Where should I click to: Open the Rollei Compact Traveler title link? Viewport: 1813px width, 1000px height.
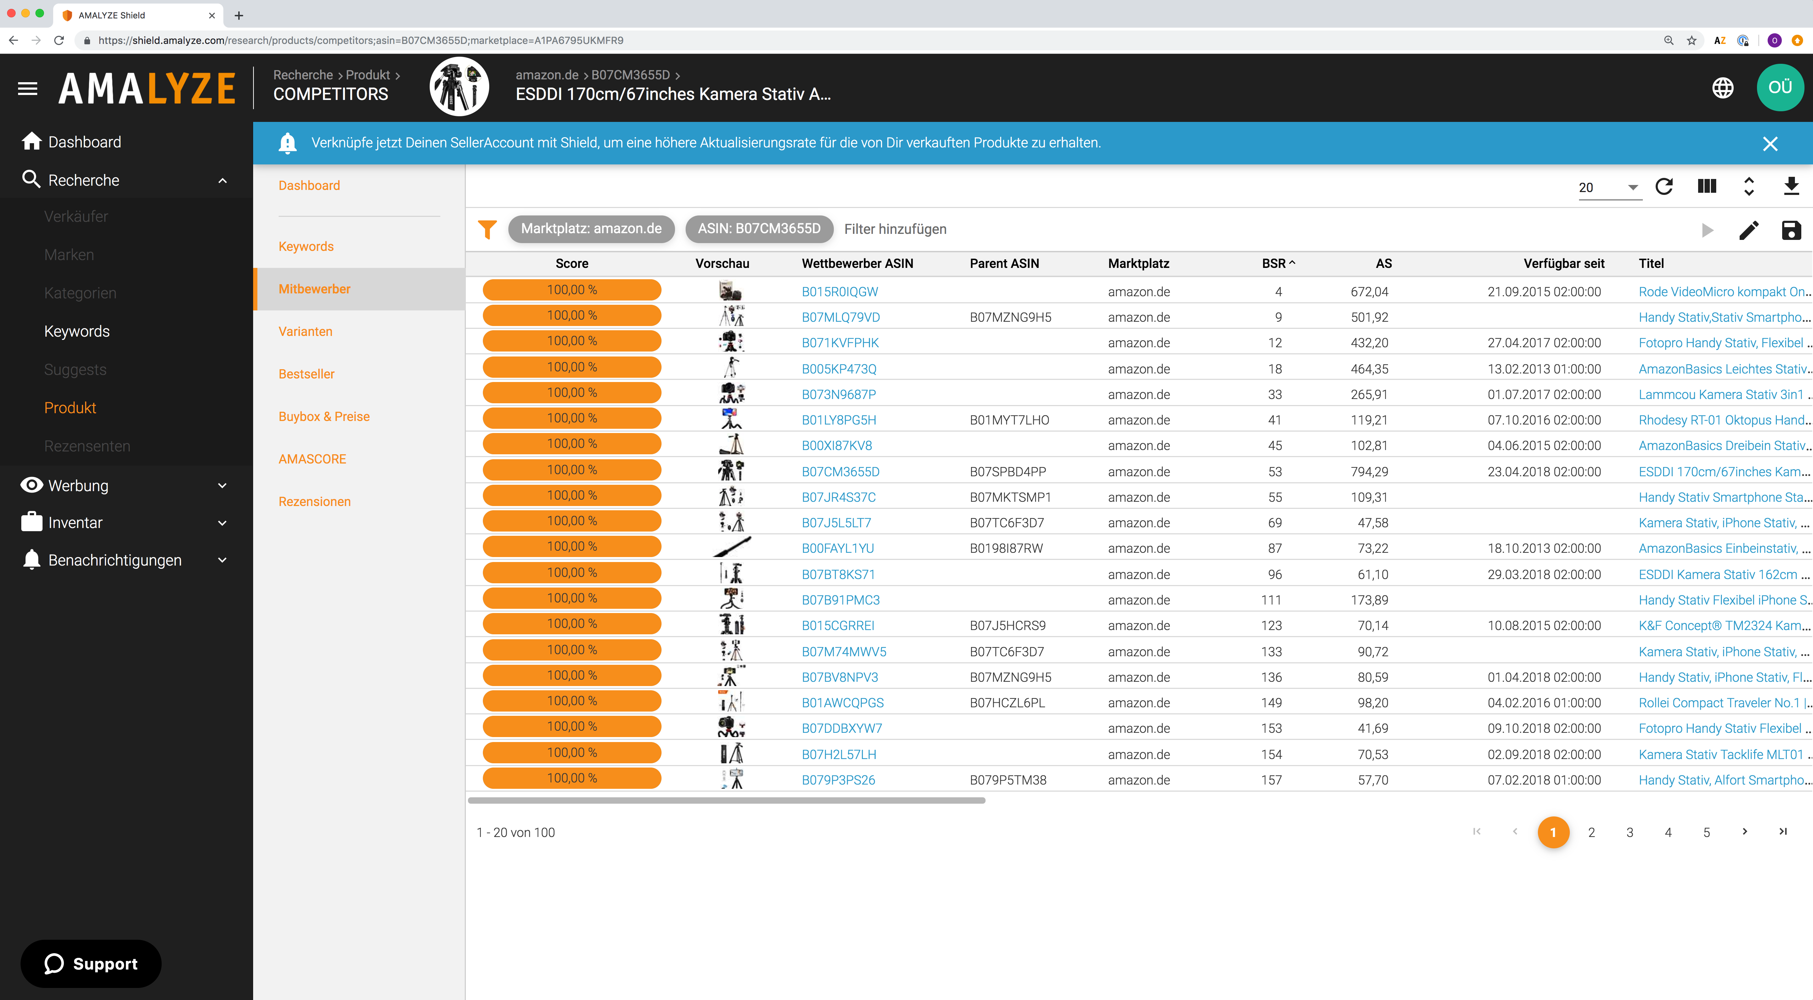click(1724, 703)
